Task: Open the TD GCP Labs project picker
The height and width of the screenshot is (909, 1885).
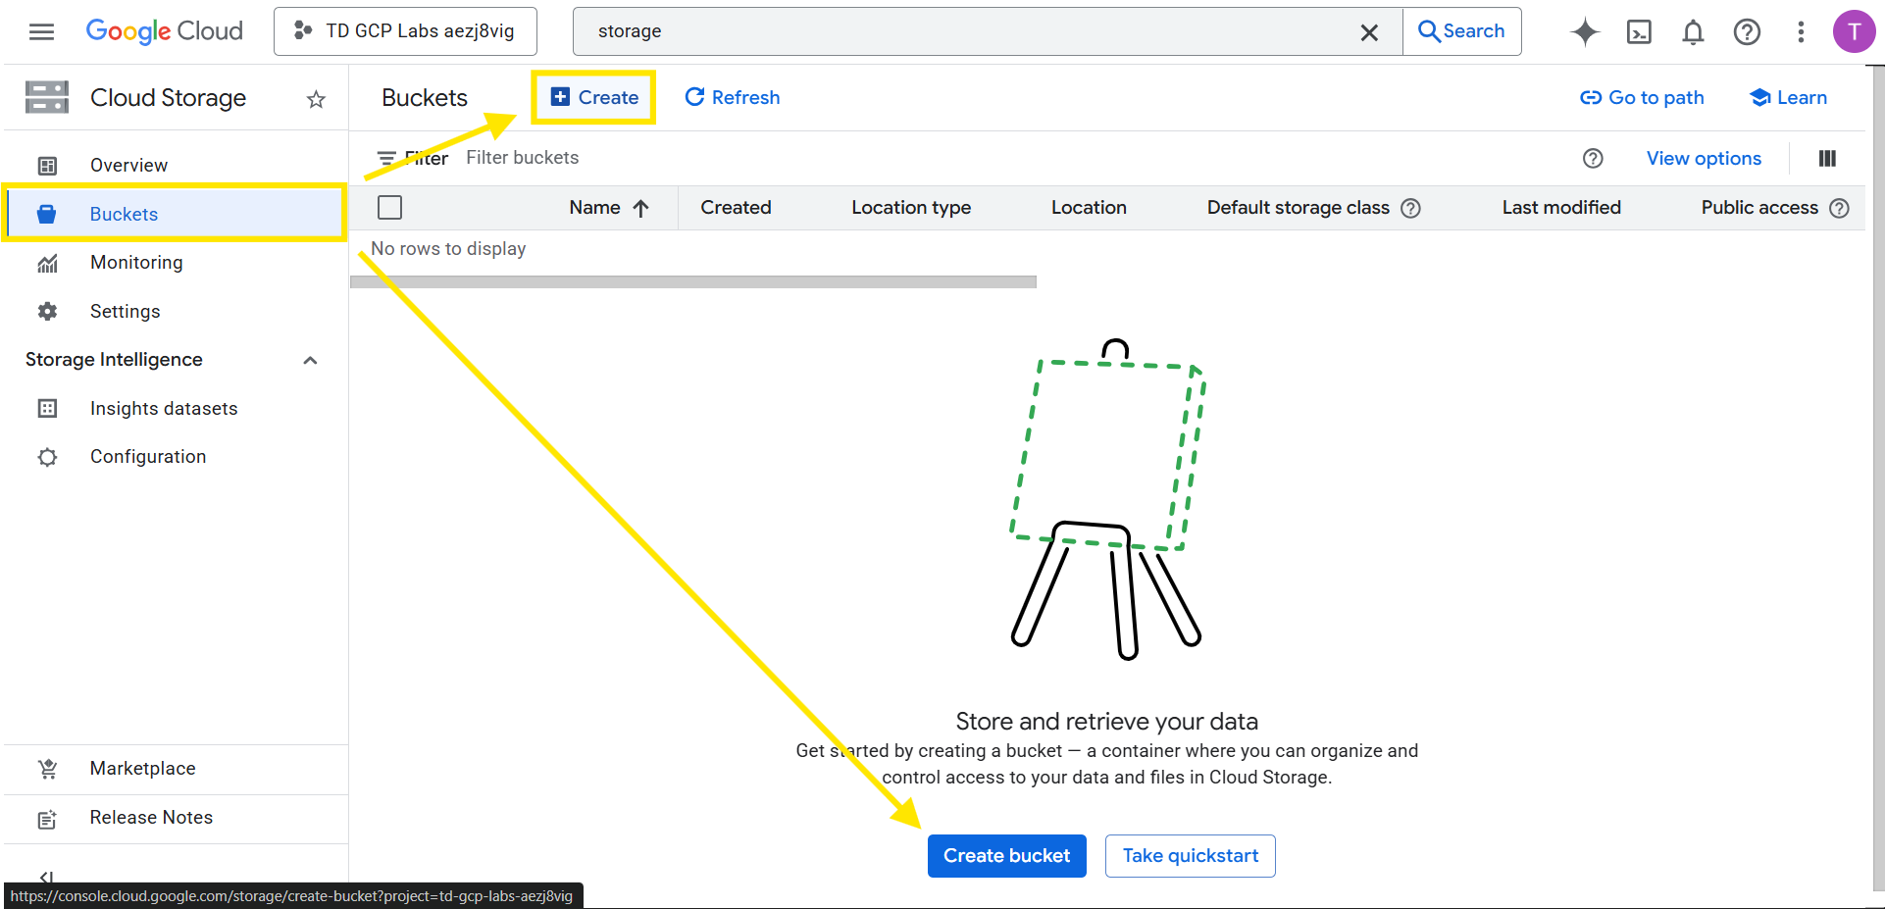Action: 405,31
